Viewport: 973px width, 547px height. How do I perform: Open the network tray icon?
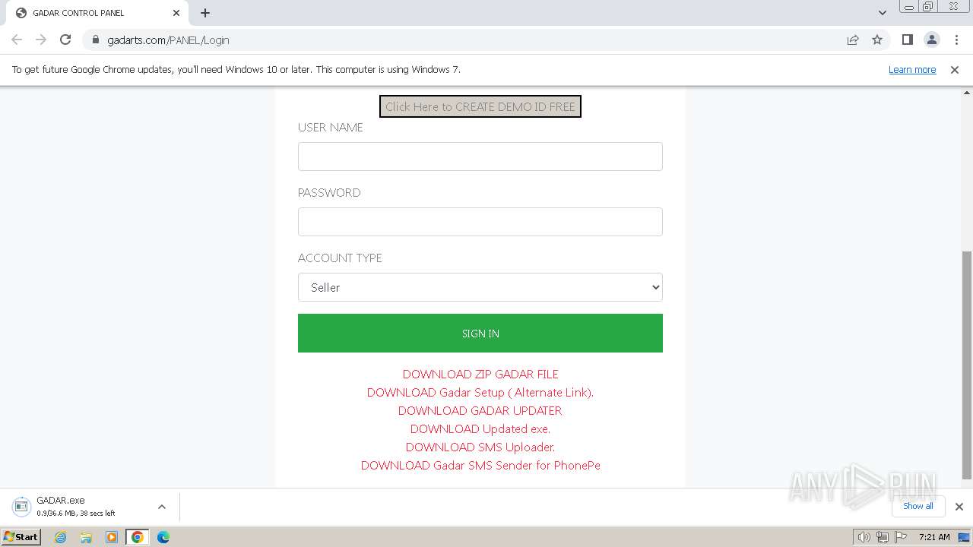tap(883, 537)
